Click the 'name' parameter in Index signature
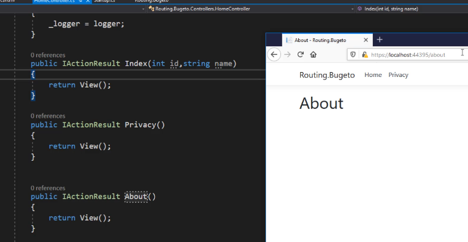 [223, 63]
